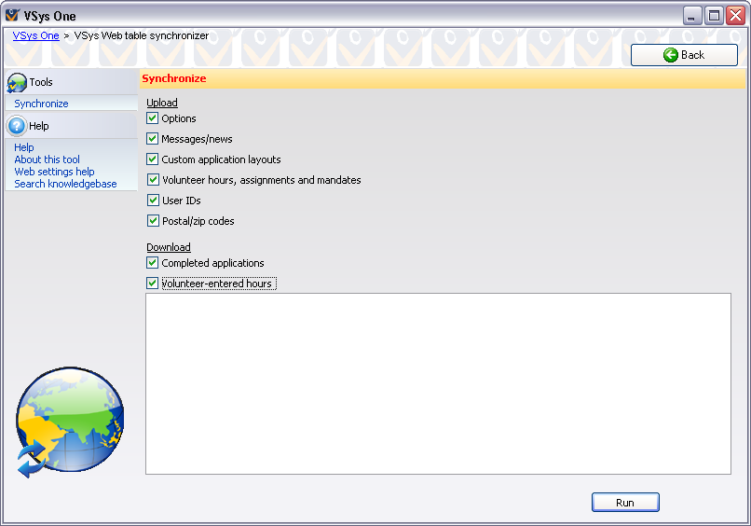Click the red Synchronize section heading
The height and width of the screenshot is (526, 751).
pos(174,78)
